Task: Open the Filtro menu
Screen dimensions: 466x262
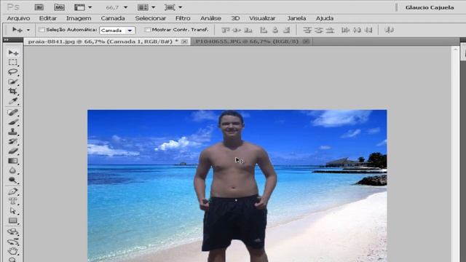Action: point(183,18)
